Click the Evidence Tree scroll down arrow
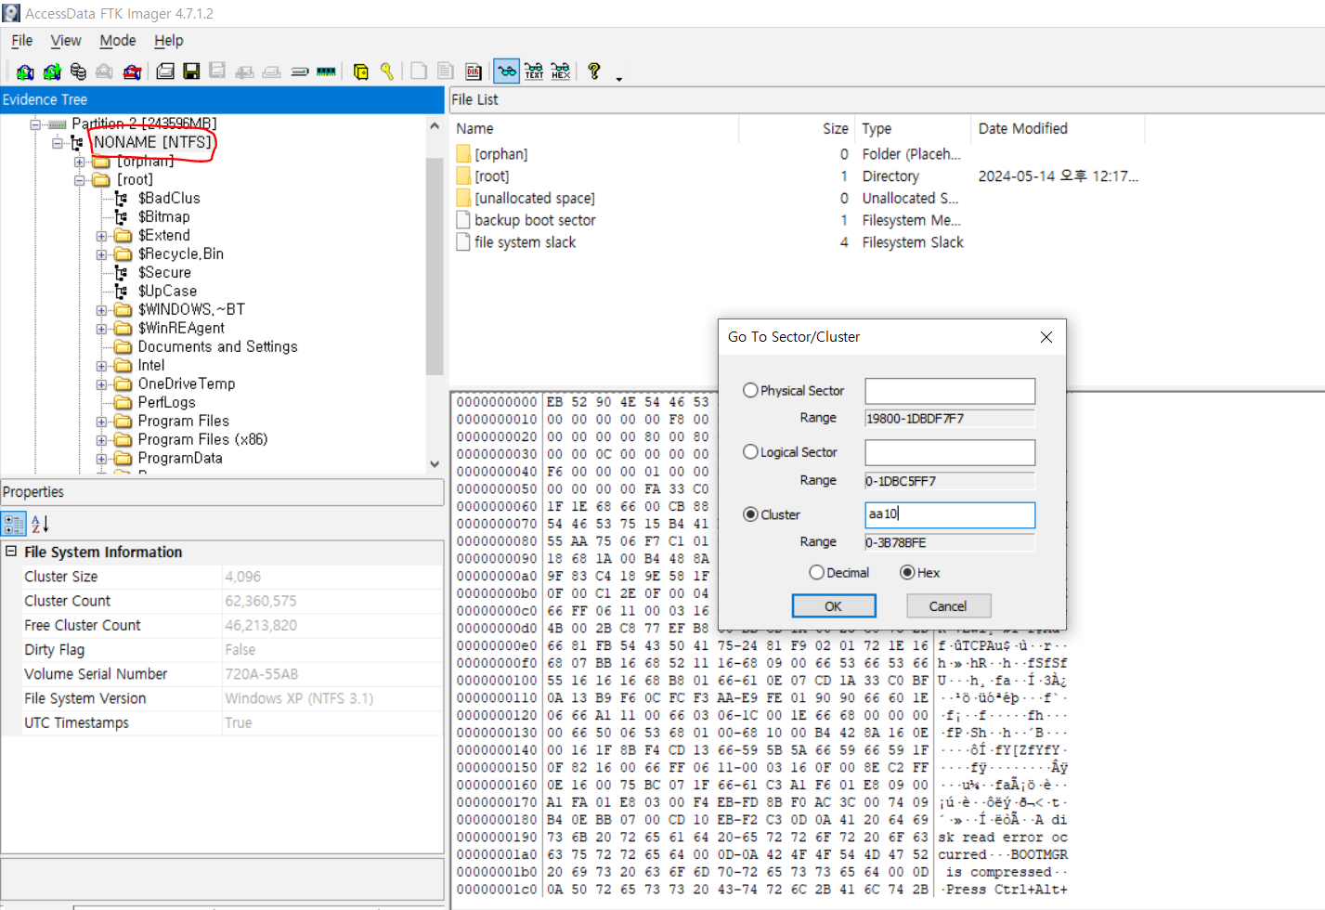Image resolution: width=1325 pixels, height=910 pixels. click(x=435, y=463)
